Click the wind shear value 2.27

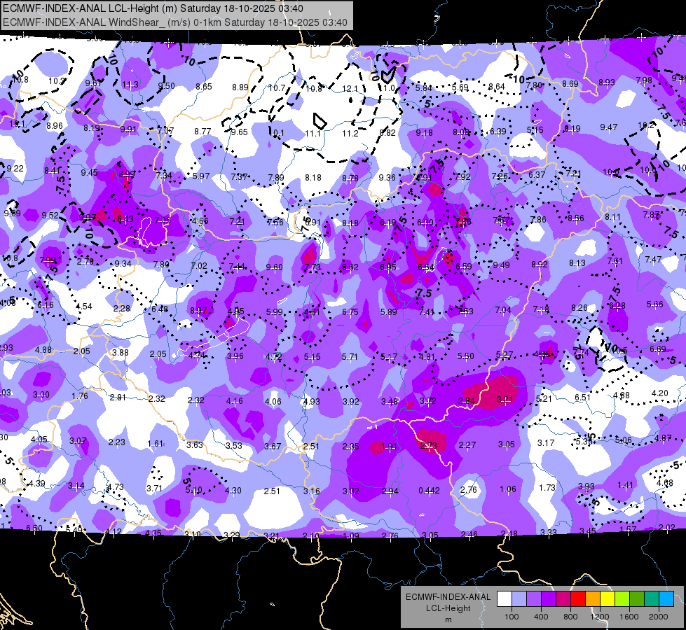point(467,445)
